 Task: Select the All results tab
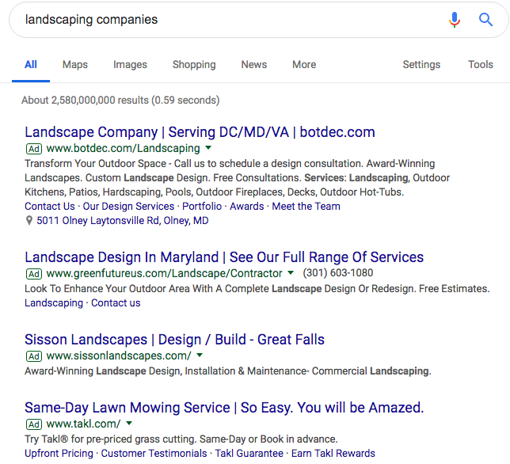31,64
